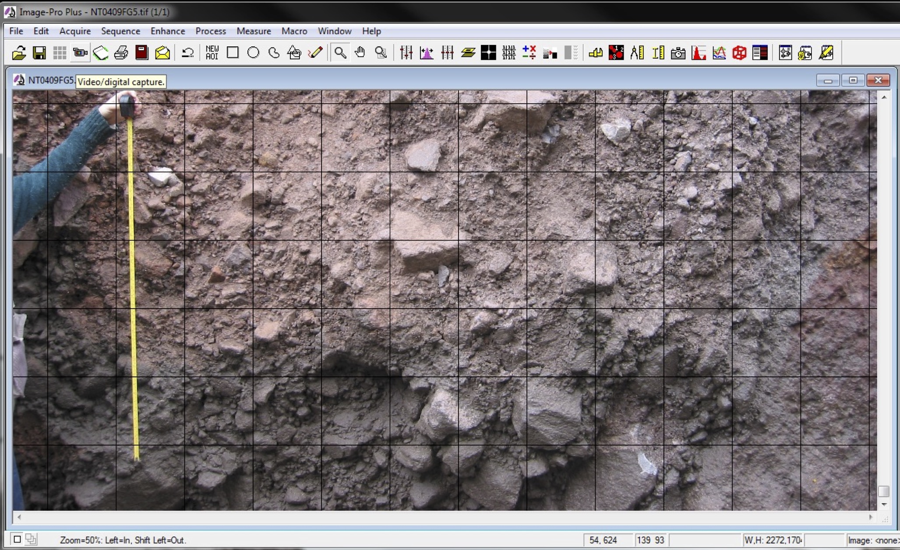Image resolution: width=900 pixels, height=550 pixels.
Task: Save the current image
Action: point(39,52)
